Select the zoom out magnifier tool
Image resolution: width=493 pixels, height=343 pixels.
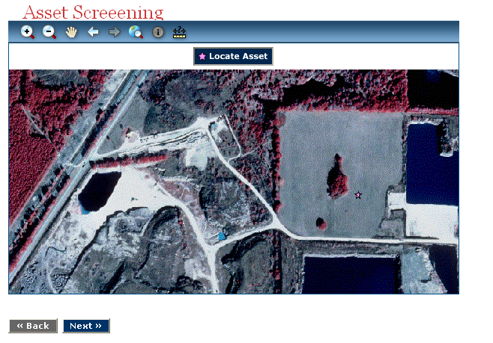click(49, 32)
